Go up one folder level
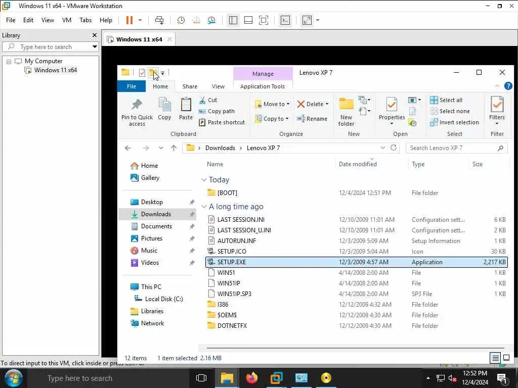The image size is (518, 388). click(174, 148)
